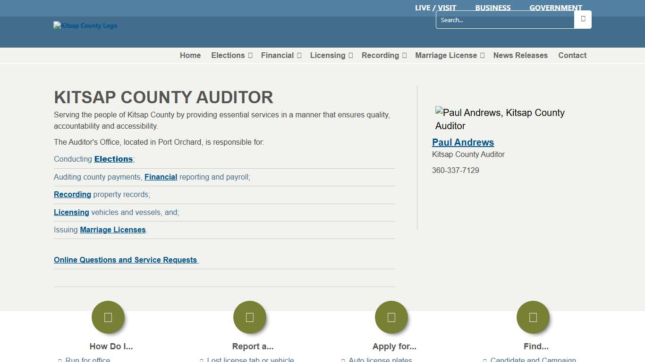Screen dimensions: 645x362
Task: Open the BUSINESS menu
Action: pos(493,8)
